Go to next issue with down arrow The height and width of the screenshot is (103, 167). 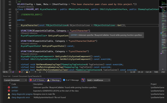point(40,72)
